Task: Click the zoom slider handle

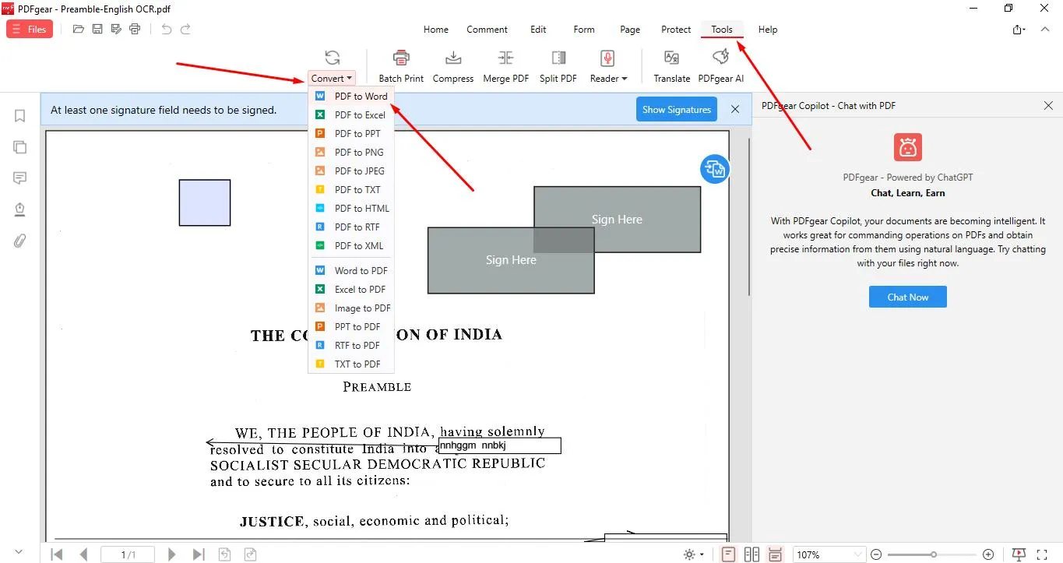Action: (933, 554)
